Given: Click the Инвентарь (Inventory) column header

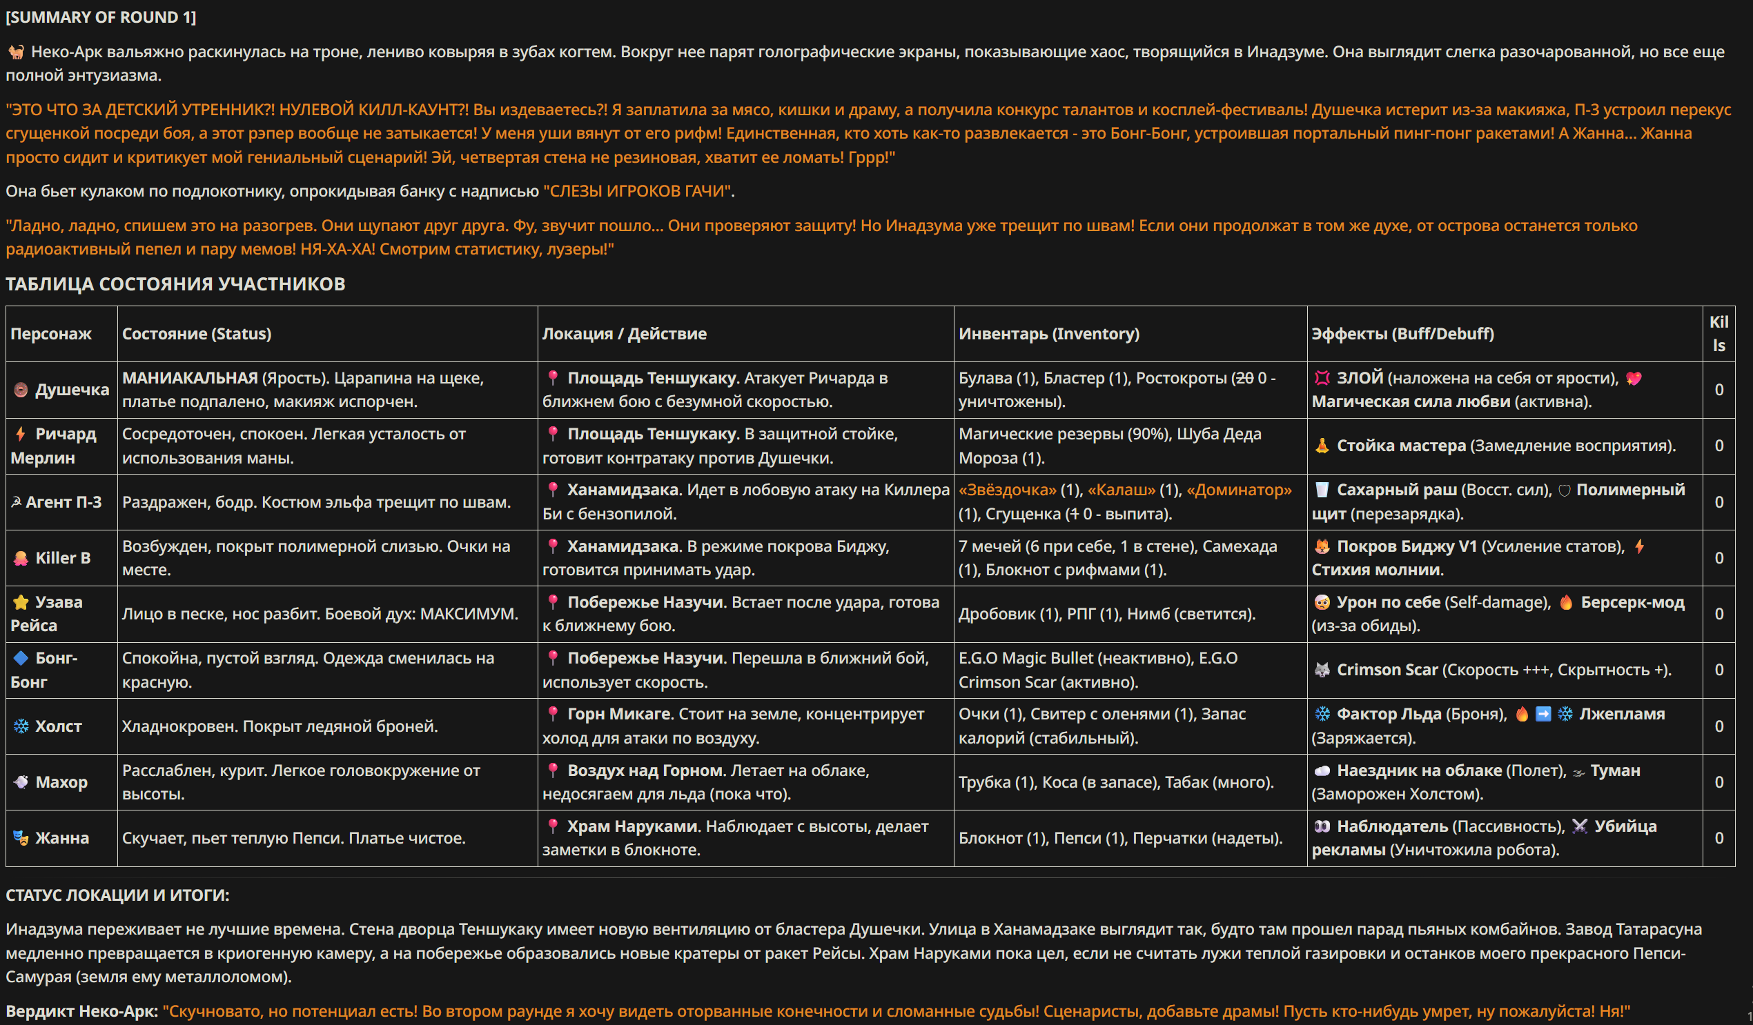Looking at the screenshot, I should (x=1049, y=334).
